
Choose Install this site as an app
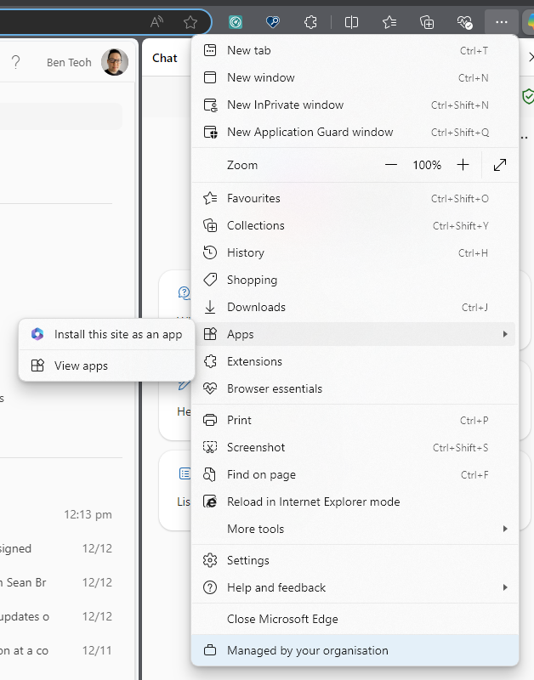click(x=106, y=334)
